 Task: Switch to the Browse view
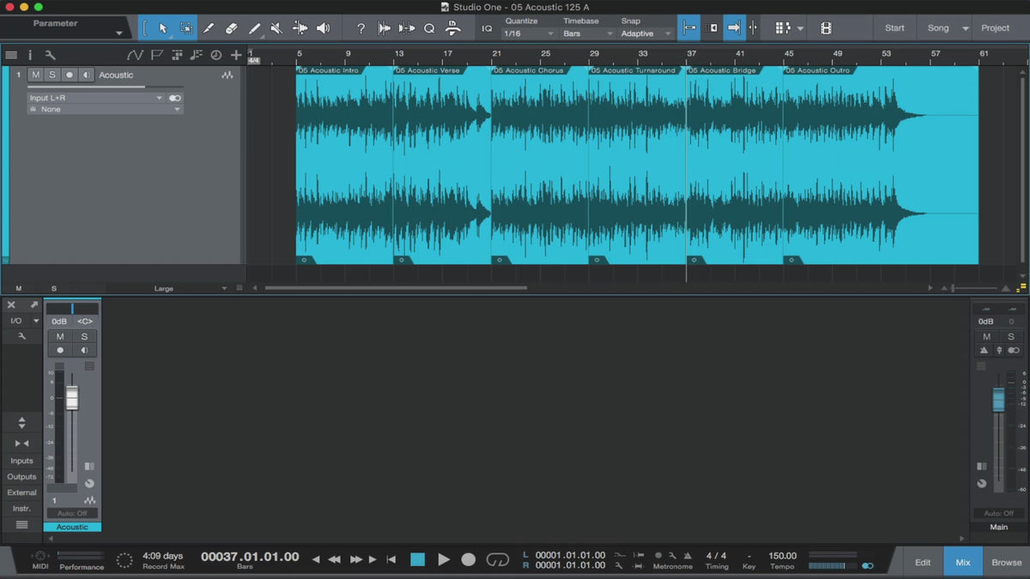click(x=1007, y=563)
